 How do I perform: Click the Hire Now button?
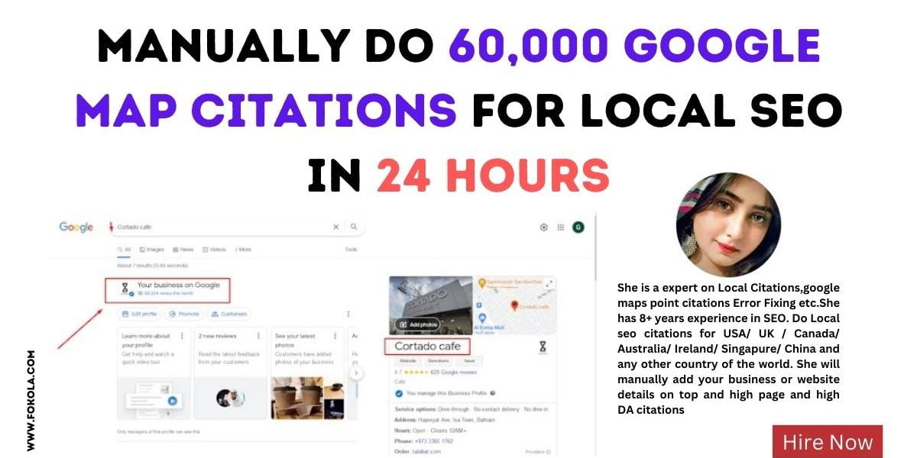(x=828, y=442)
